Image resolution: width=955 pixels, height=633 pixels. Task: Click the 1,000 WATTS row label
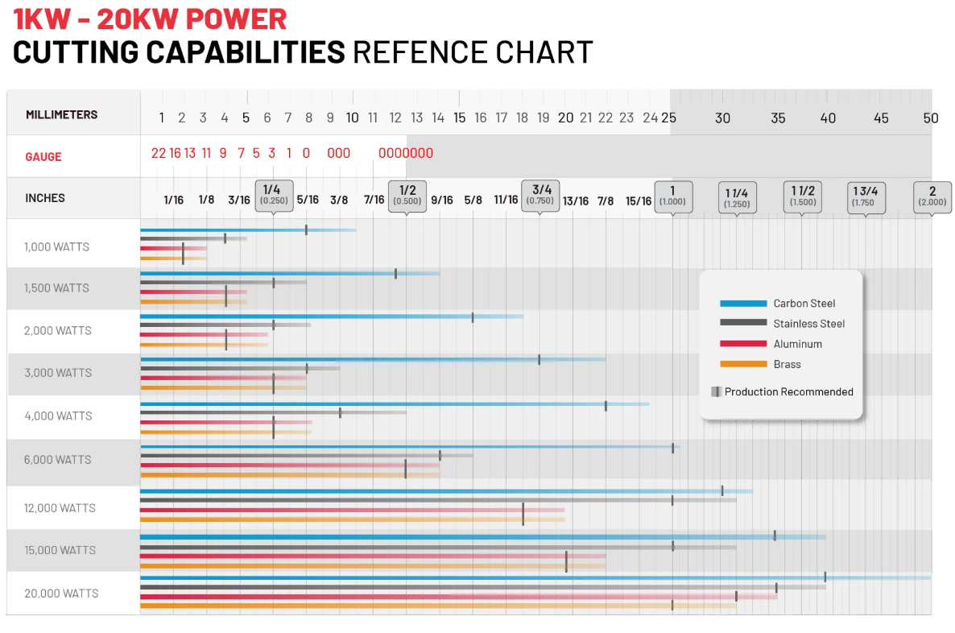click(x=56, y=246)
